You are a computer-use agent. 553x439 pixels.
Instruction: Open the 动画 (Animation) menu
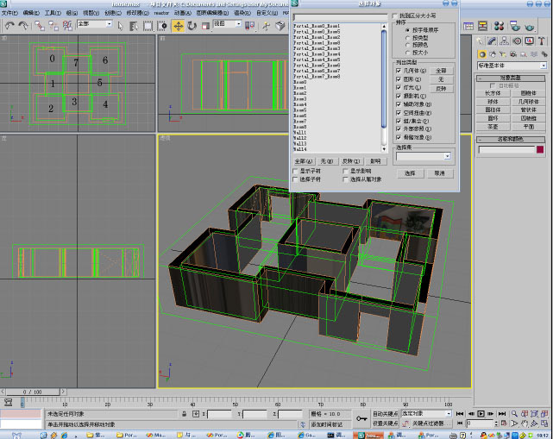click(183, 13)
